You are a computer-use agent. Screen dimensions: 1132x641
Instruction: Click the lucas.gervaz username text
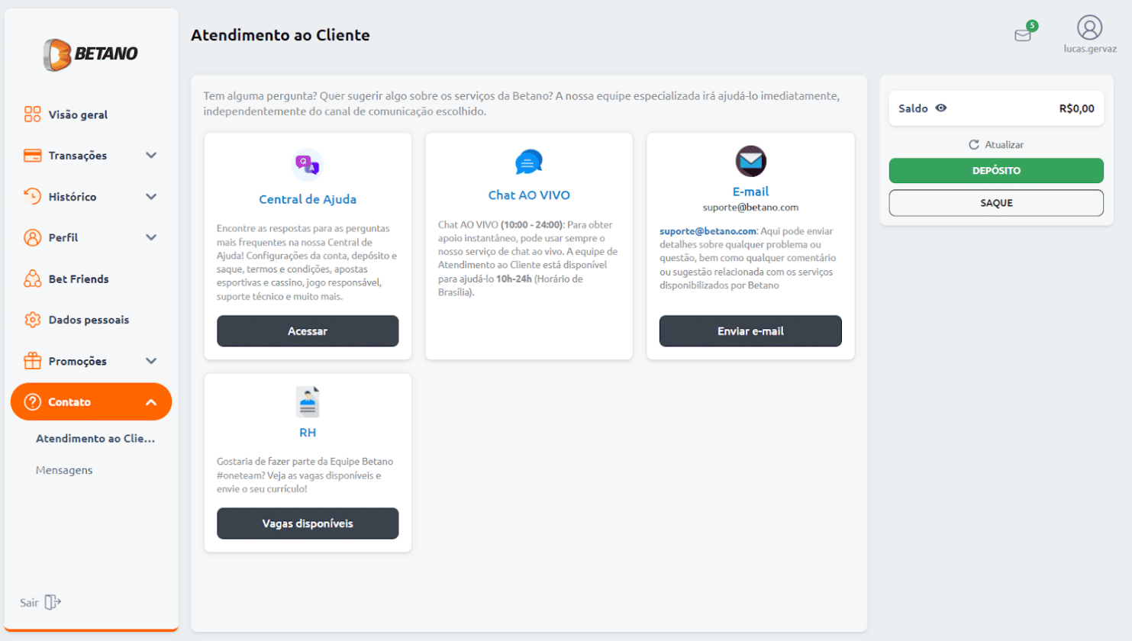coord(1090,49)
